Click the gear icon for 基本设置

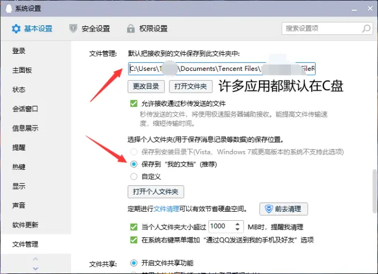click(x=16, y=29)
